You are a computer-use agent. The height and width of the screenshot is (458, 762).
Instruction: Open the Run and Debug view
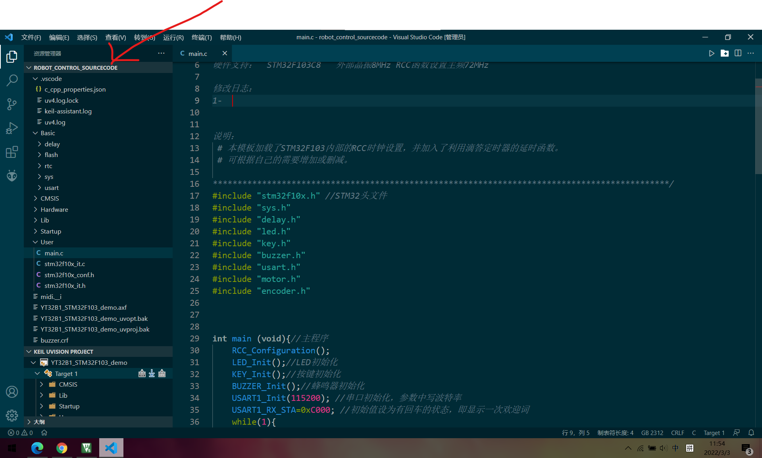click(x=12, y=128)
